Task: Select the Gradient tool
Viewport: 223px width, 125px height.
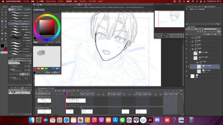Action: [x=6, y=33]
